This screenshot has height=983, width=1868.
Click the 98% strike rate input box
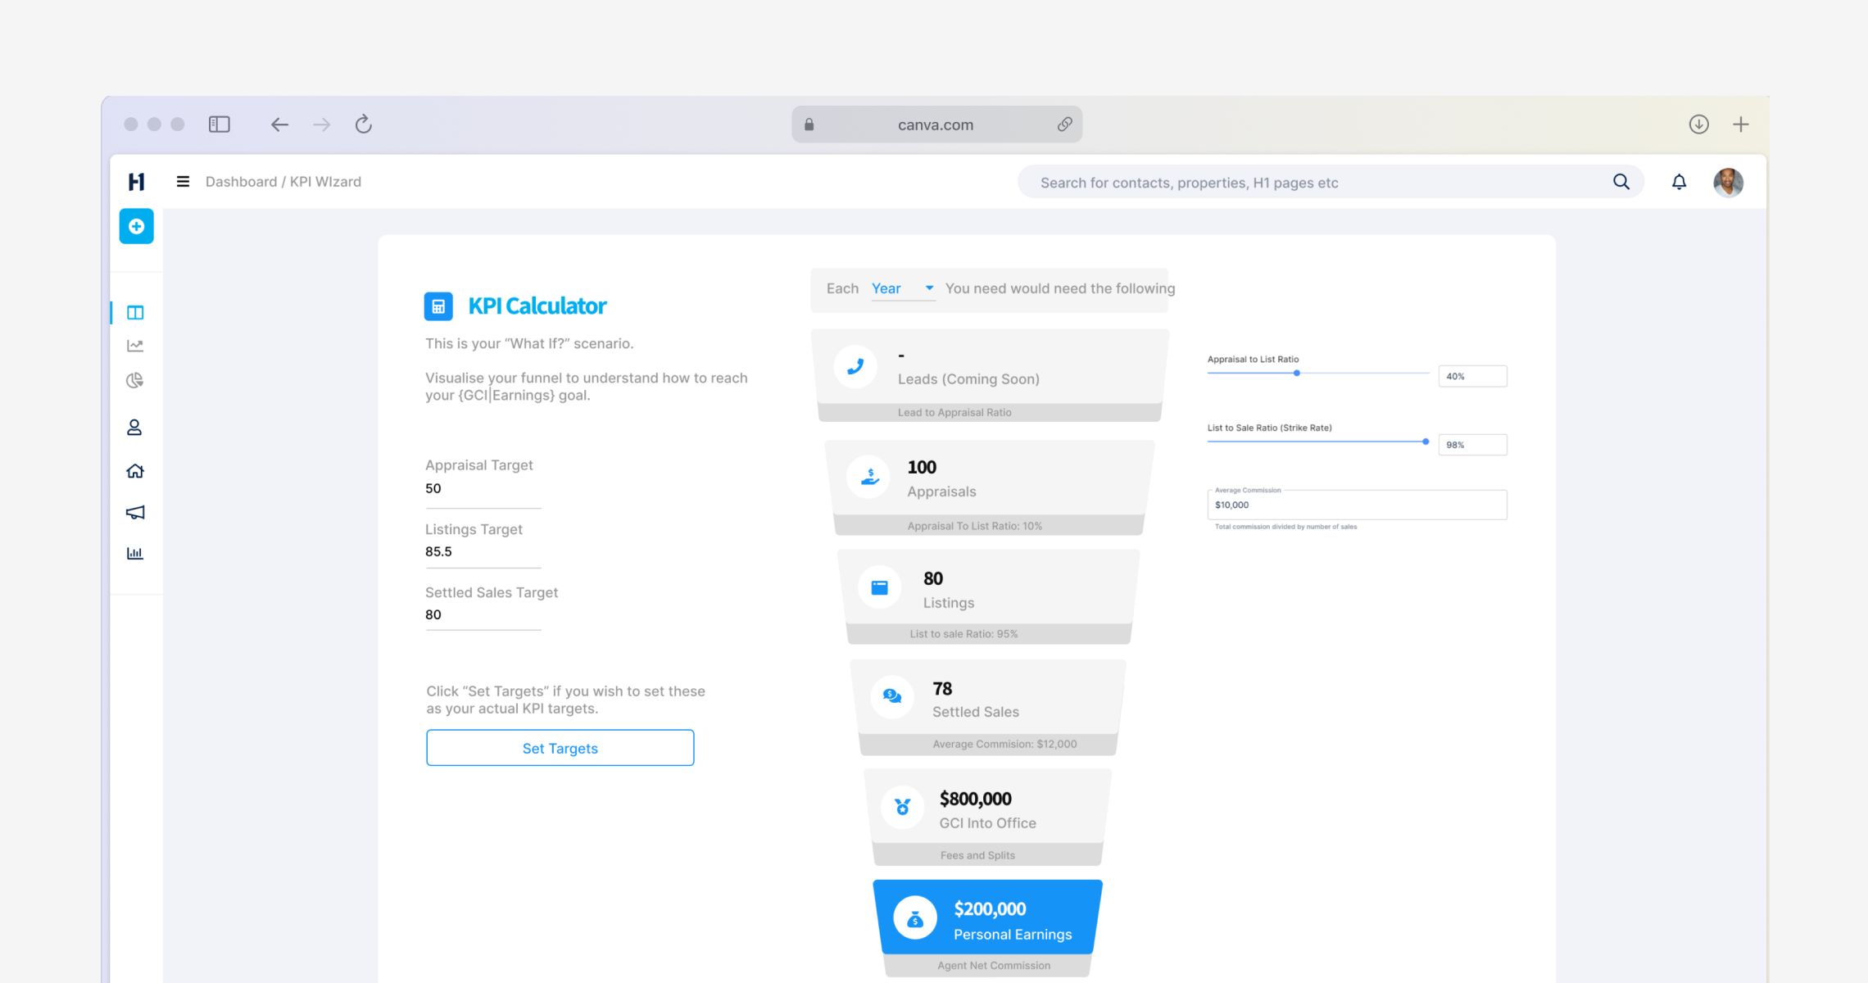(1472, 445)
